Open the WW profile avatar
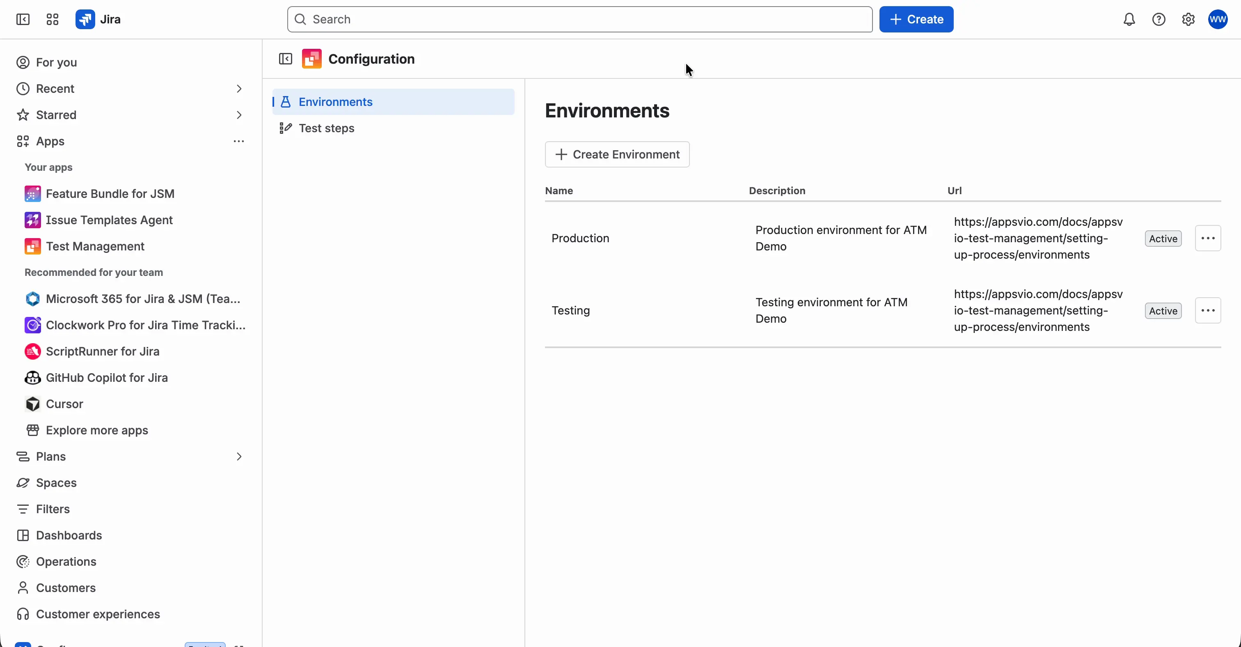The image size is (1241, 647). [x=1217, y=19]
